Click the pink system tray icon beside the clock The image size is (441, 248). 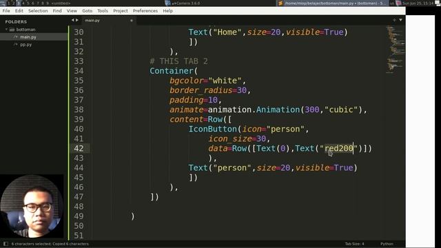(398, 3)
